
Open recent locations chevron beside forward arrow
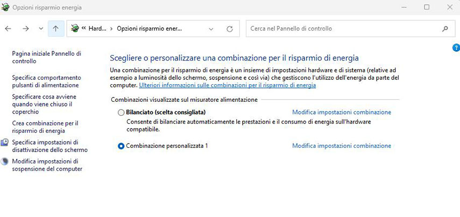[41, 28]
